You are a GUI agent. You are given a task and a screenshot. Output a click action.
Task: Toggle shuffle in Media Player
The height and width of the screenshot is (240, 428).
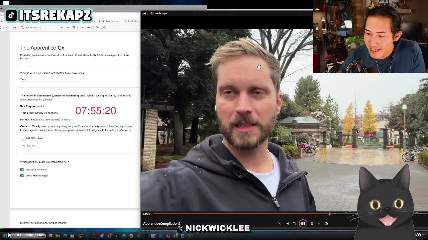coord(280,224)
